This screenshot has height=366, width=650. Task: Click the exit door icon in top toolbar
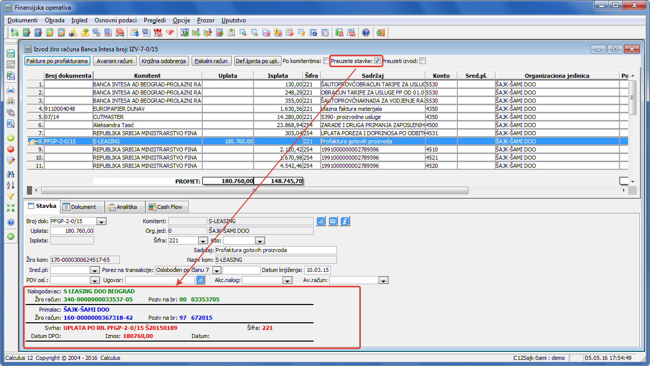[380, 33]
